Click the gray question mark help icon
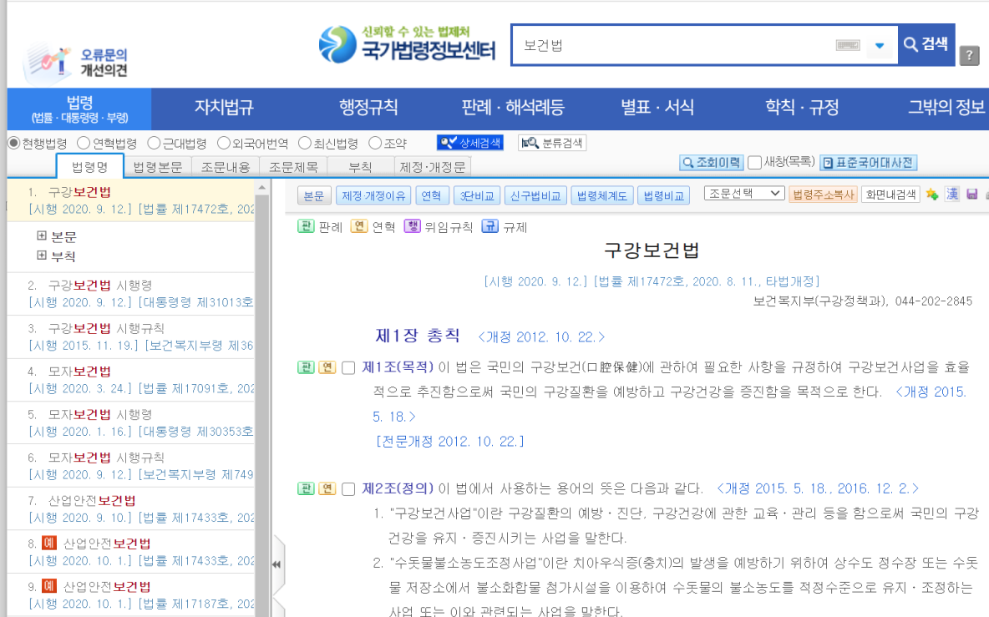Viewport: 989px width, 617px height. (969, 55)
